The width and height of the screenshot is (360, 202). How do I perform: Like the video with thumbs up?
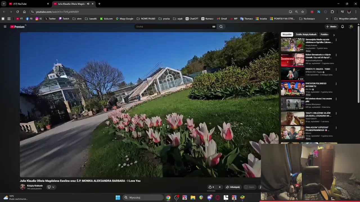[x=211, y=187]
